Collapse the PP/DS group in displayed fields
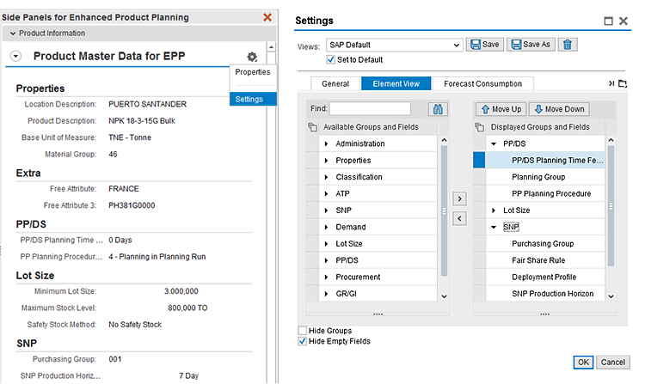Viewport: 645px width, 384px height. (x=494, y=143)
